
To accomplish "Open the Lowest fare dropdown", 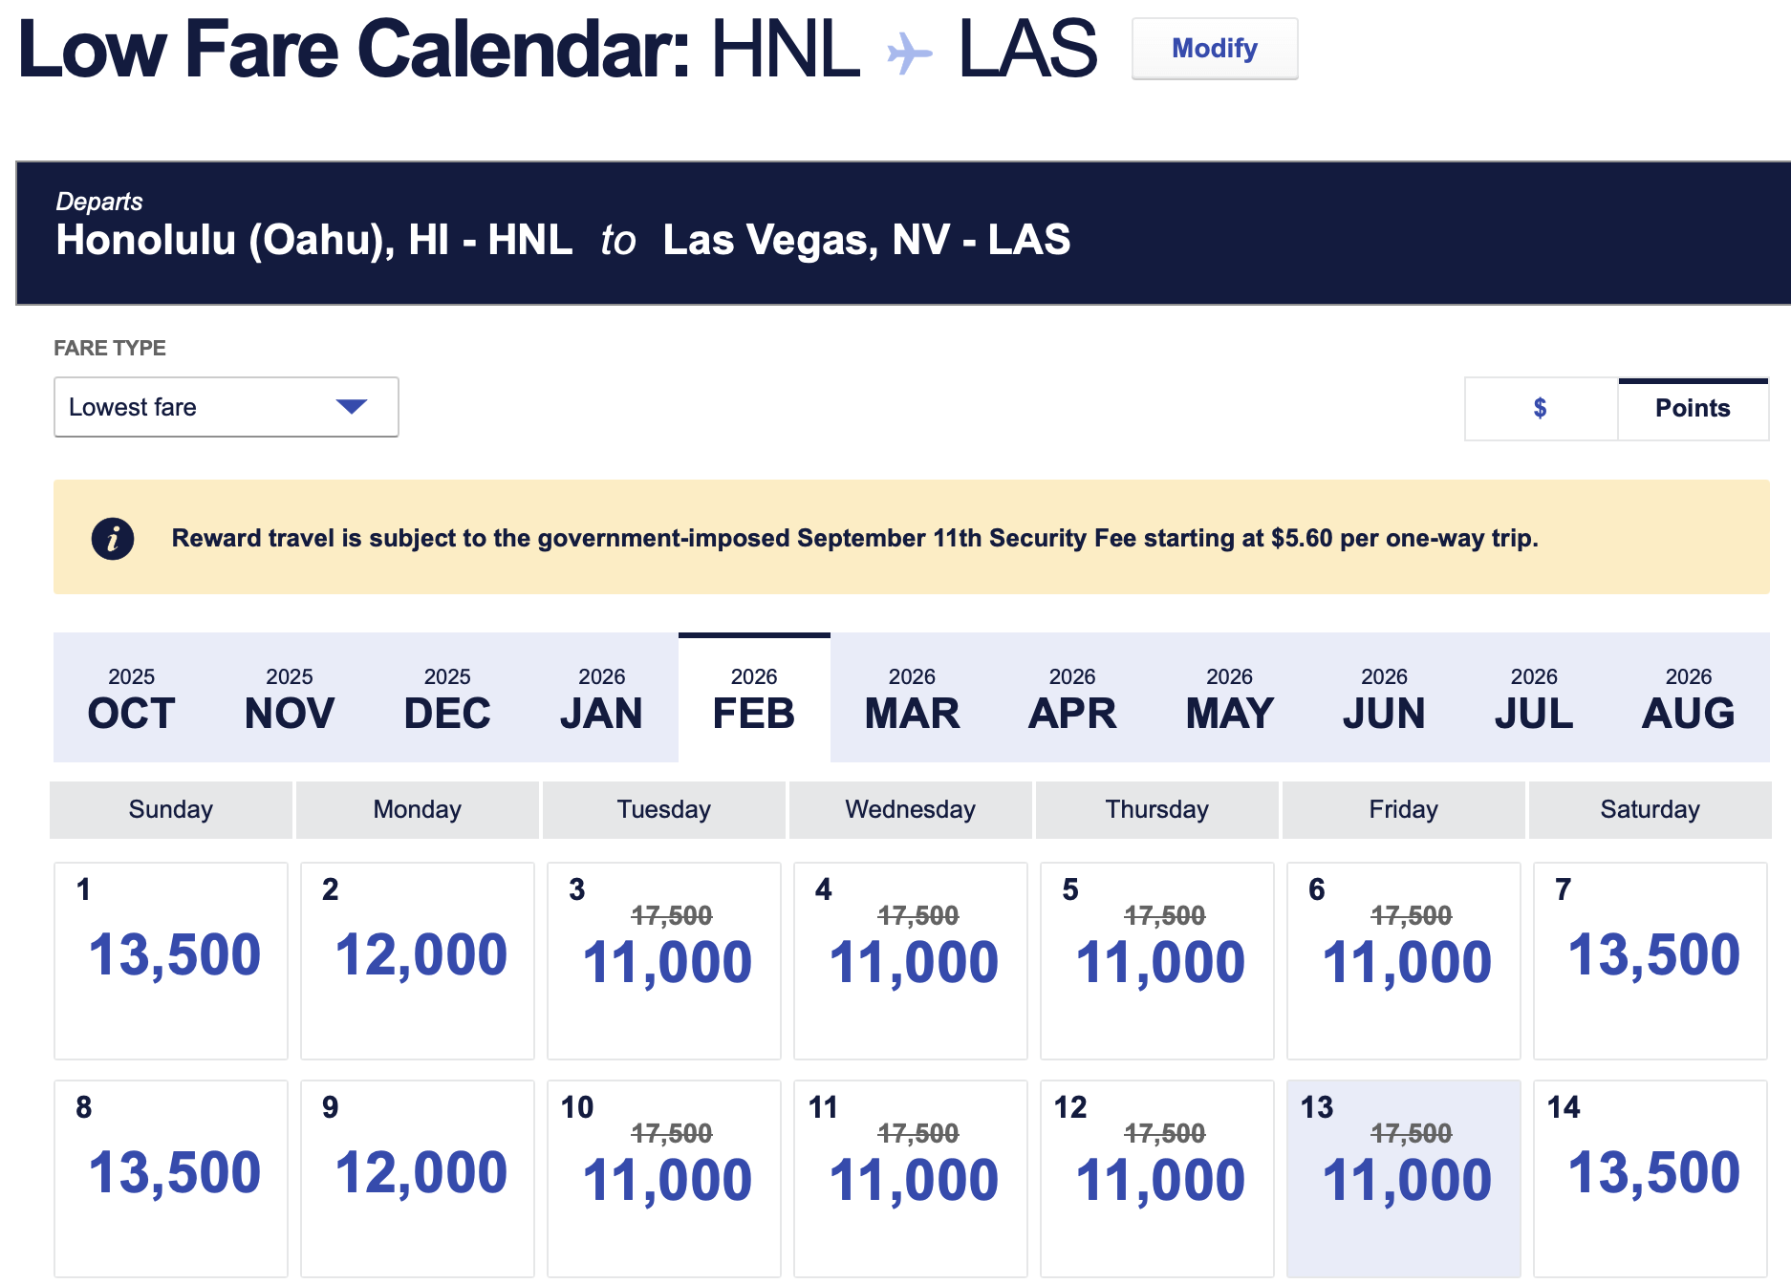I will pyautogui.click(x=227, y=407).
